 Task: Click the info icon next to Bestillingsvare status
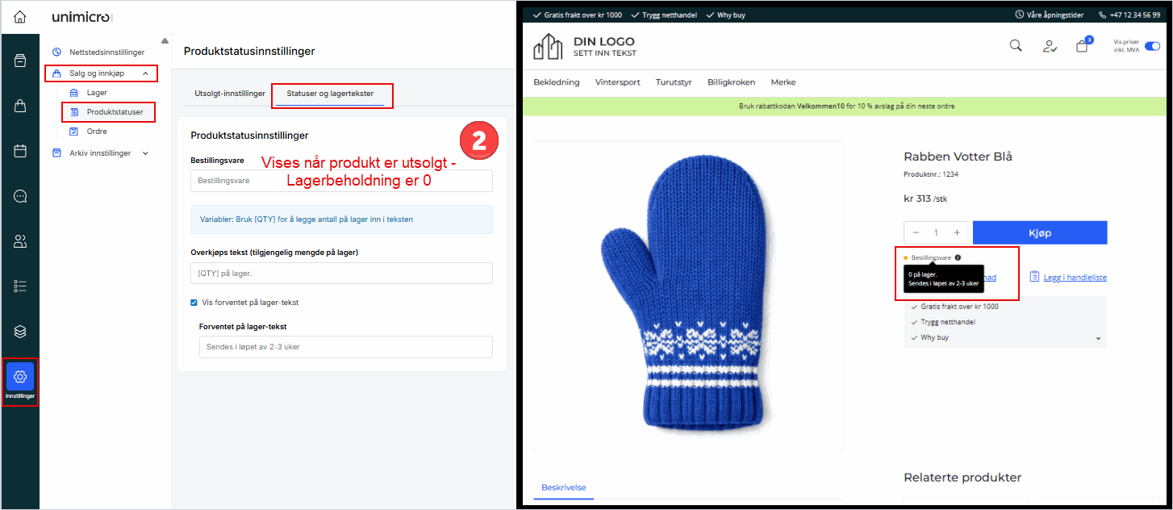(958, 257)
